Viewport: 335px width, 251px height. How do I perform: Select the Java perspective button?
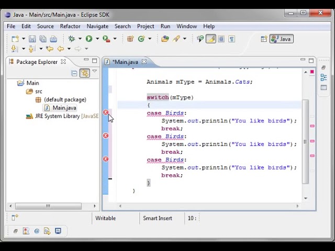[x=282, y=39]
